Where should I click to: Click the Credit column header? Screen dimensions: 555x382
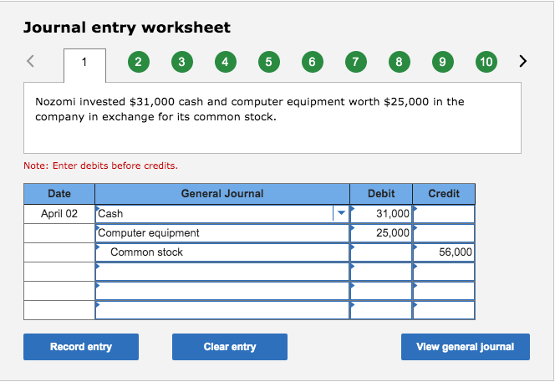pos(444,194)
